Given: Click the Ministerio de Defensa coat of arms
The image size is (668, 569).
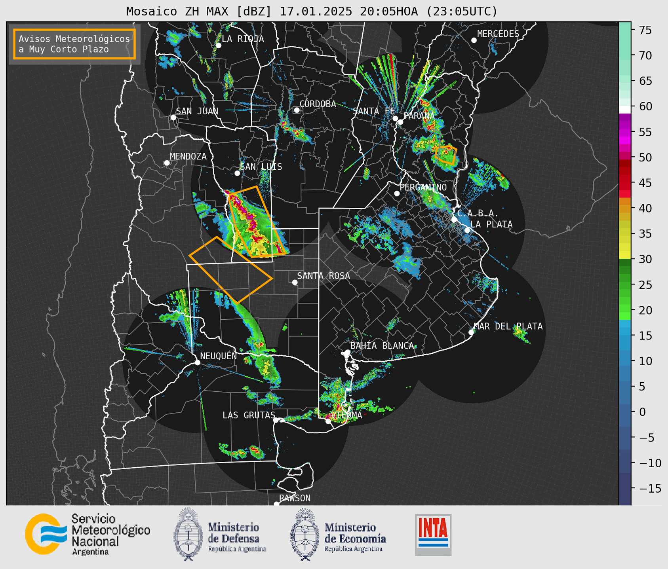Looking at the screenshot, I should pos(189,534).
